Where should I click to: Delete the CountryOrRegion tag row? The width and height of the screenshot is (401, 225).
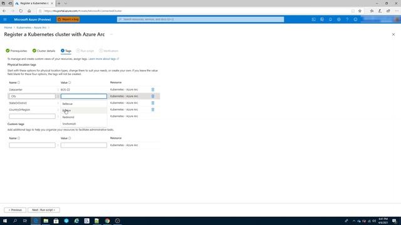153,109
